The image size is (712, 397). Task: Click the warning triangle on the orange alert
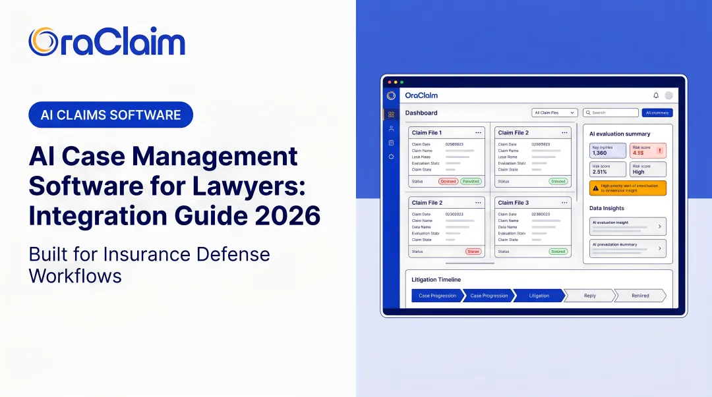595,188
